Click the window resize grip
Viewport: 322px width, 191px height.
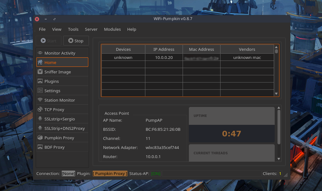(x=286, y=175)
